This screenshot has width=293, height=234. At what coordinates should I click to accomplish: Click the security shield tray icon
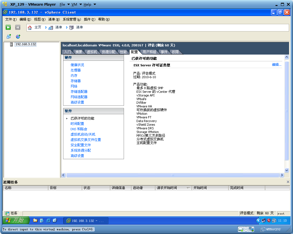click(x=269, y=220)
